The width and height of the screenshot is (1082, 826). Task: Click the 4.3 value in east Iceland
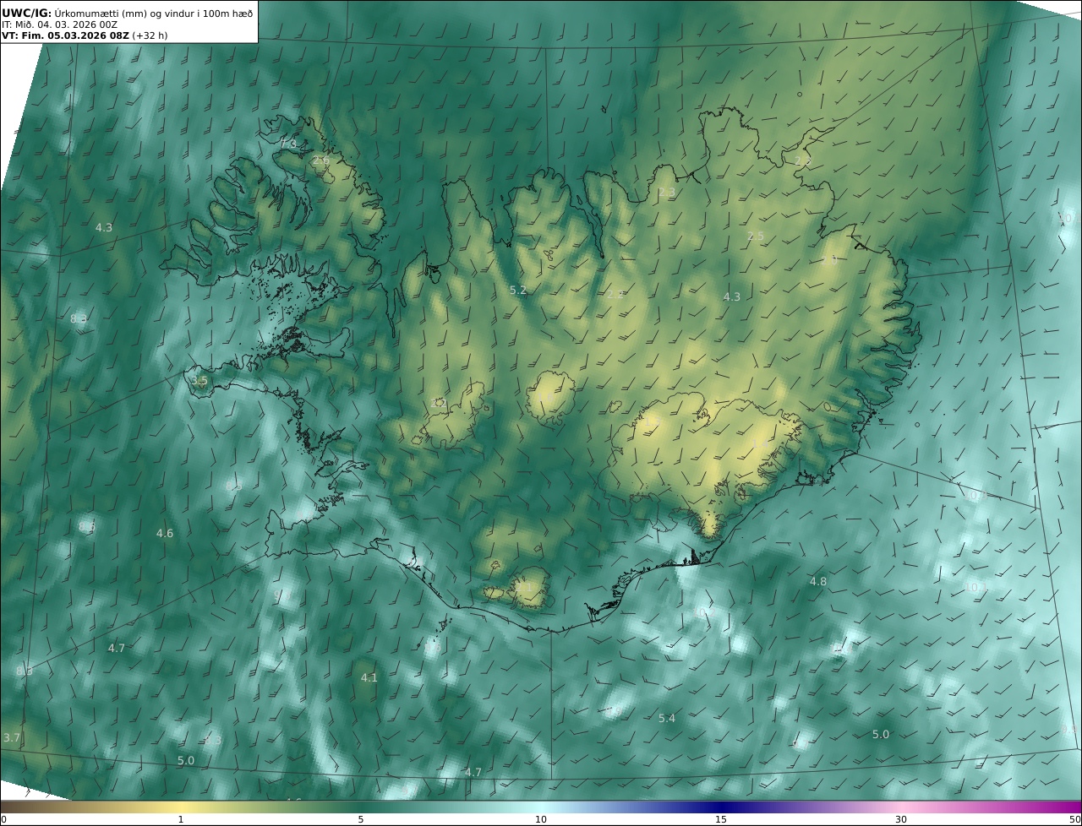(732, 296)
